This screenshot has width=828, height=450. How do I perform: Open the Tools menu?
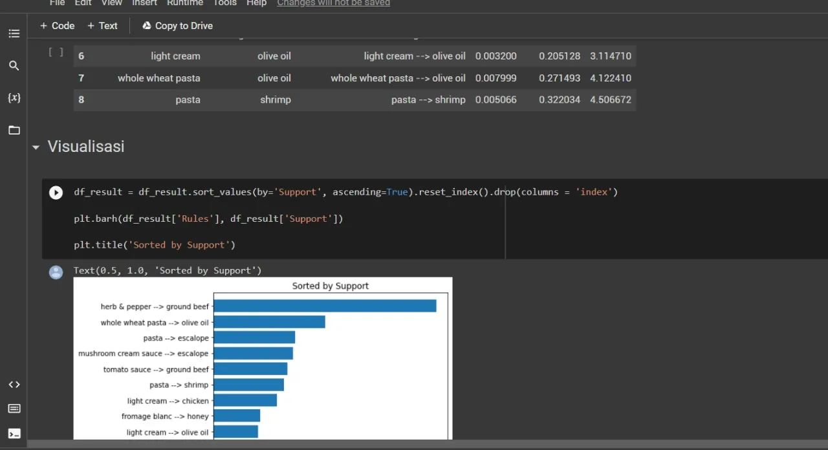click(x=224, y=3)
